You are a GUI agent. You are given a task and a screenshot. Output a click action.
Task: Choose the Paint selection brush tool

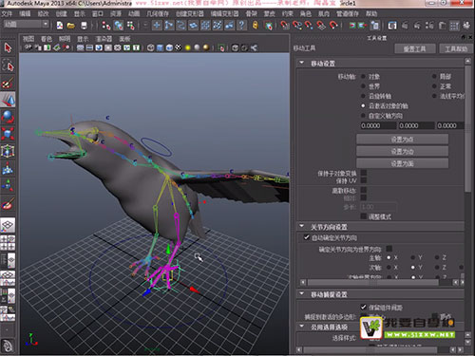[x=8, y=83]
